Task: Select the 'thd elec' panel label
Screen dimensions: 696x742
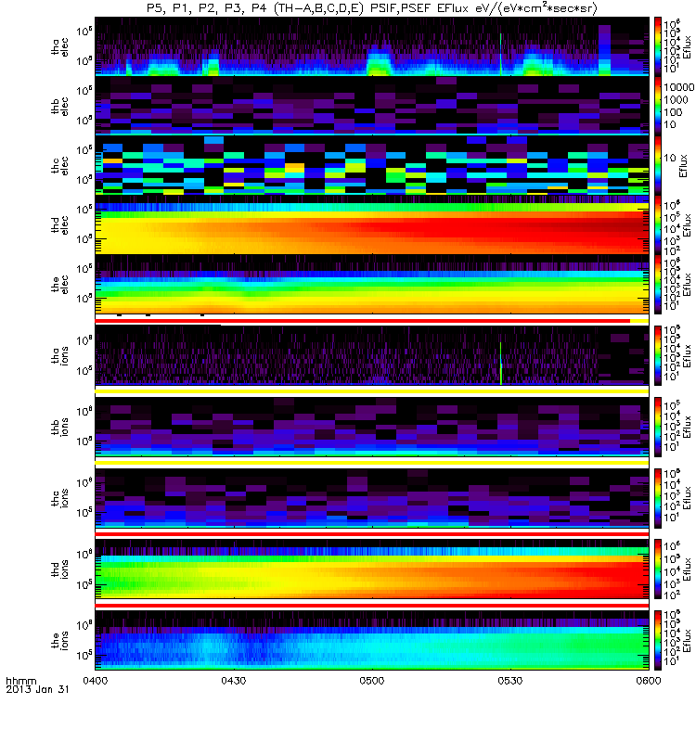Action: click(59, 224)
